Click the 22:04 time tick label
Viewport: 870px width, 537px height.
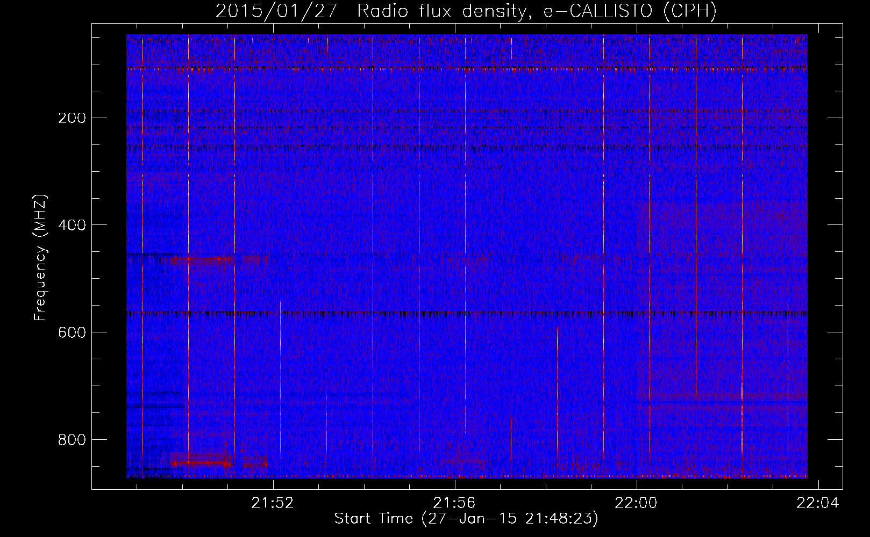818,503
